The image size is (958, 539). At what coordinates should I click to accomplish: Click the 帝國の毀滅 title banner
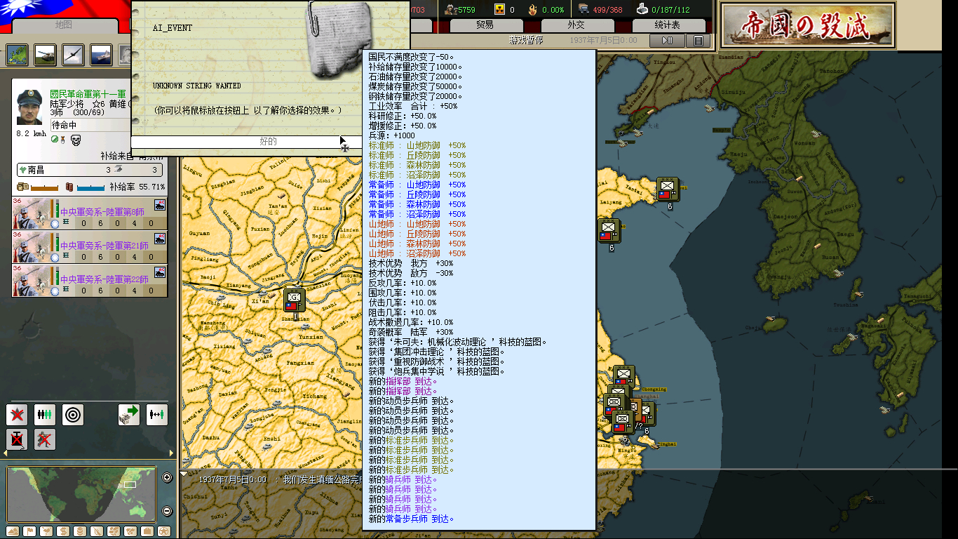(x=808, y=26)
